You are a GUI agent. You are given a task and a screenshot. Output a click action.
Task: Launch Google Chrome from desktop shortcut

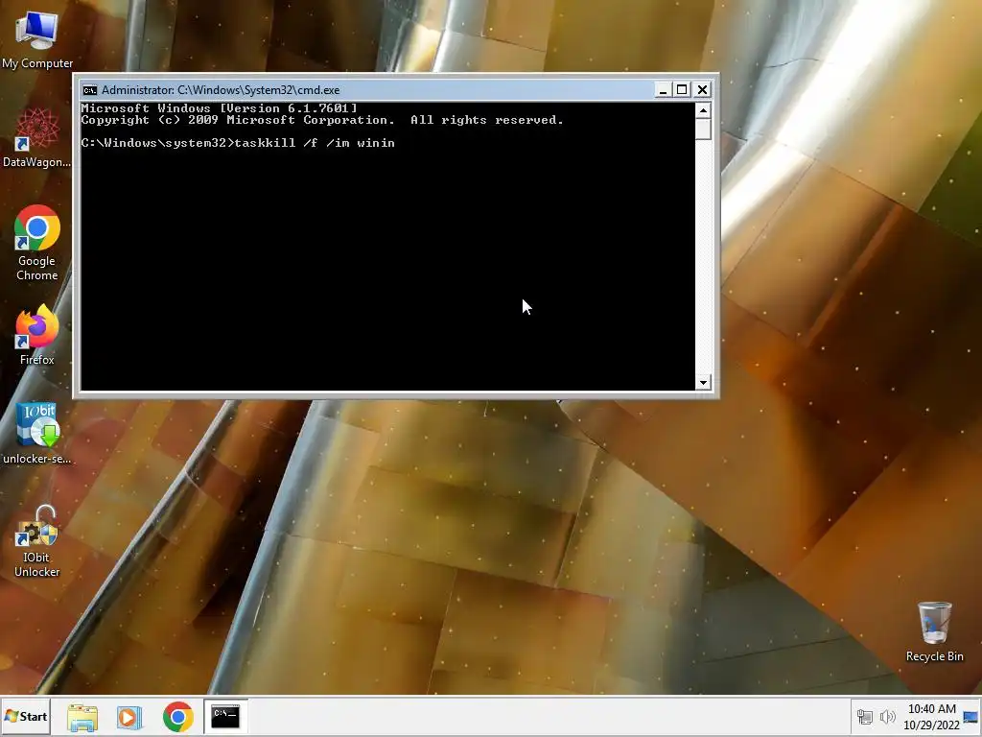(37, 243)
